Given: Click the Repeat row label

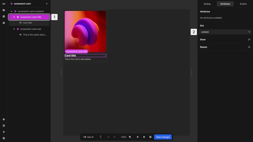Looking at the screenshot, I should [203, 47].
